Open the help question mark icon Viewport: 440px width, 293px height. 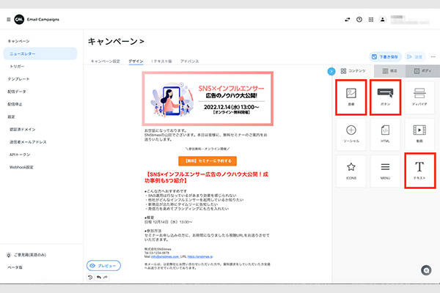click(x=359, y=20)
